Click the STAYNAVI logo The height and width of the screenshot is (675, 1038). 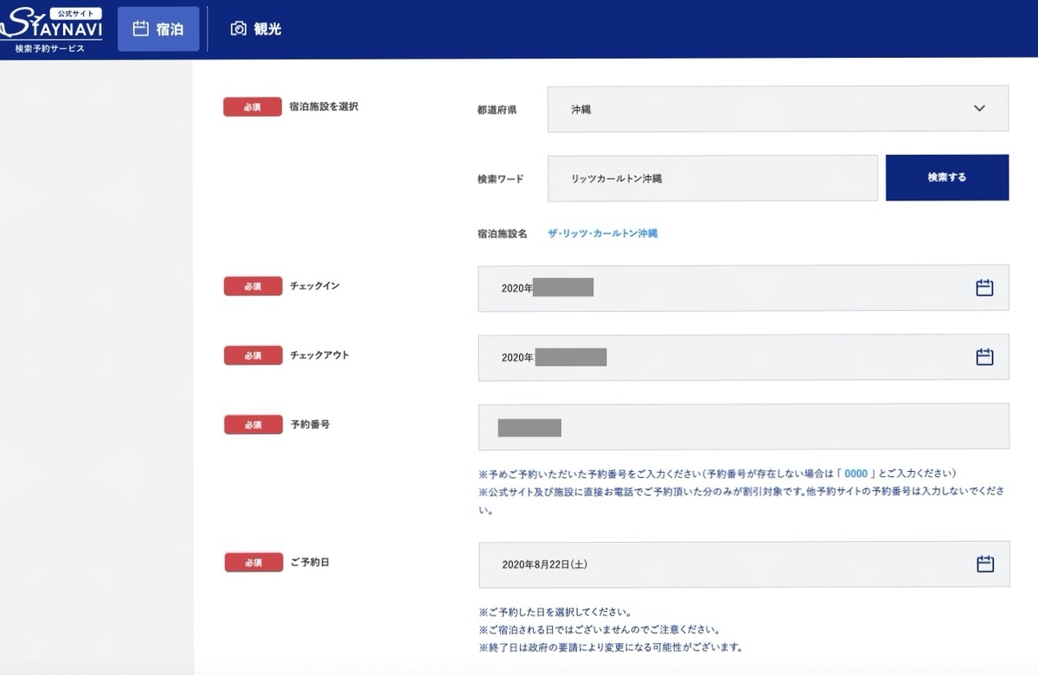coord(52,29)
